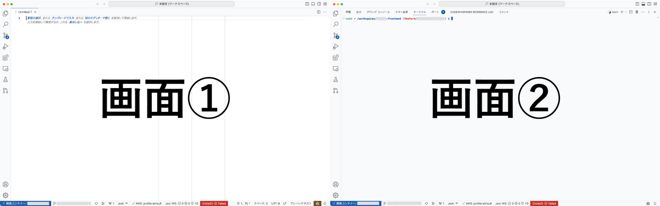This screenshot has width=660, height=206.
Task: Open Remote Explorer in Untitled-1 editor window
Action: 5,68
